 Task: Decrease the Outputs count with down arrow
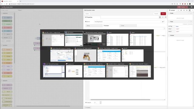(101, 103)
